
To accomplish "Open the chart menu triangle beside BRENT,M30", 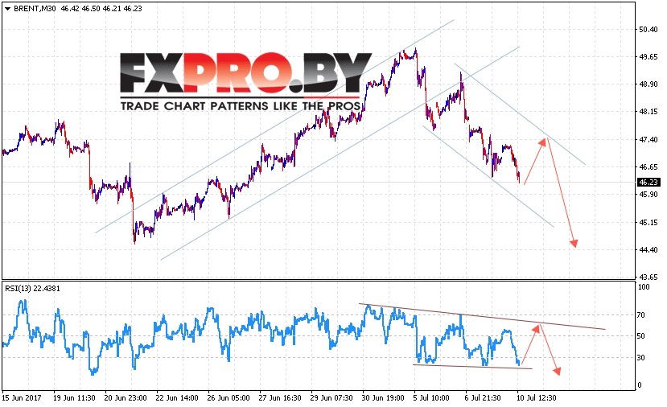I will [8, 9].
